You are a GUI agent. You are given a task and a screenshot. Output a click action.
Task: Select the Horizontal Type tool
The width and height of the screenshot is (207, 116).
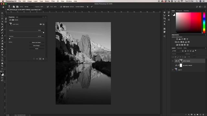click(2, 55)
